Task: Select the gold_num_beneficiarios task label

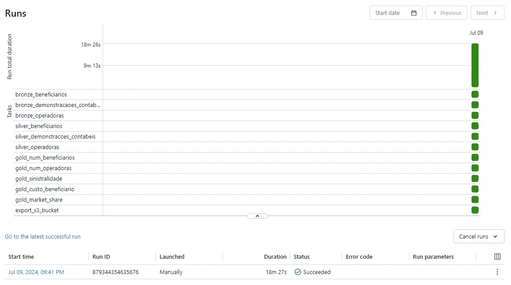Action: pyautogui.click(x=45, y=158)
